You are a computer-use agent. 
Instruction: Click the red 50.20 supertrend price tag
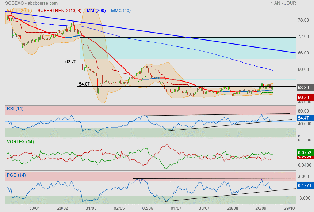(x=304, y=98)
